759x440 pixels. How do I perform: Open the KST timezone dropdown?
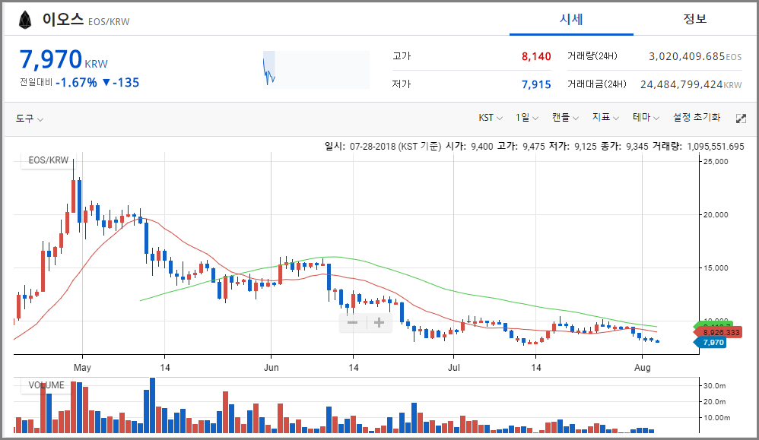coord(491,118)
